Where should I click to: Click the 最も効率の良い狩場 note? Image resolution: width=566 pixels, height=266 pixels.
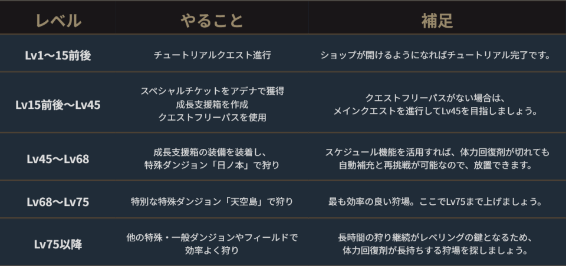[x=437, y=202]
